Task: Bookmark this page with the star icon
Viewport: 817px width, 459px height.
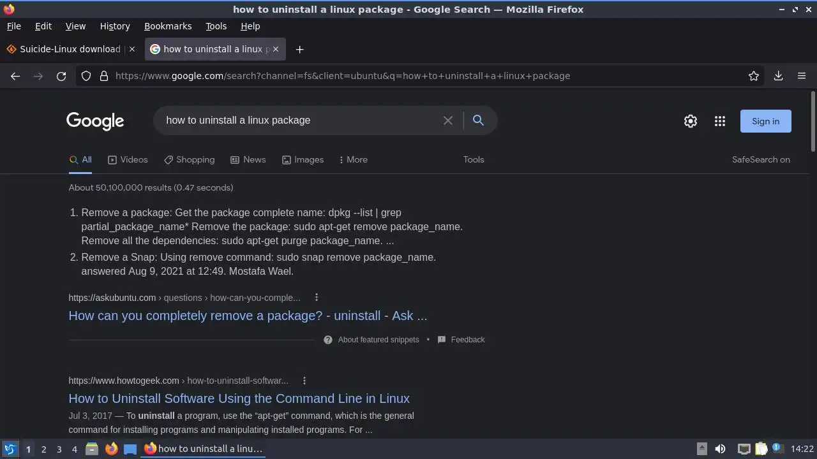Action: [754, 76]
